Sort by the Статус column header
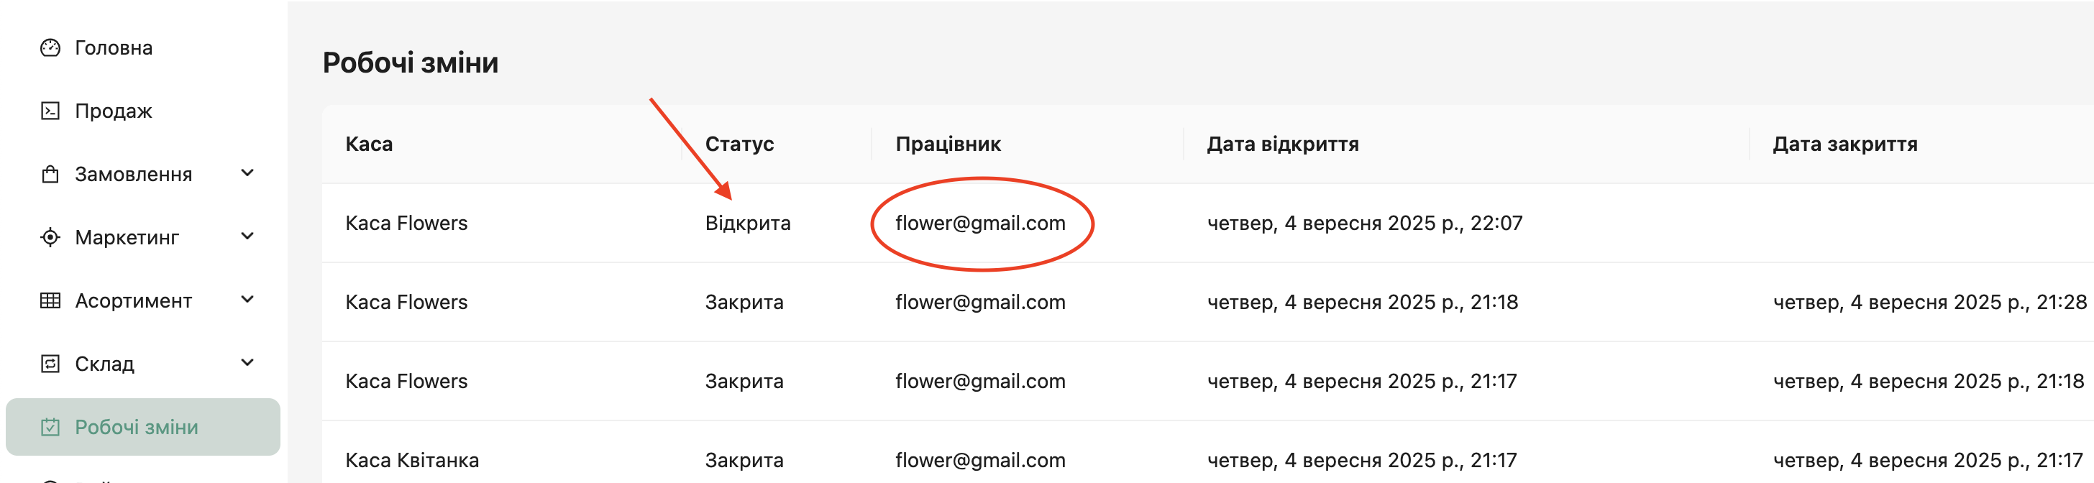The image size is (2094, 483). coord(739,144)
